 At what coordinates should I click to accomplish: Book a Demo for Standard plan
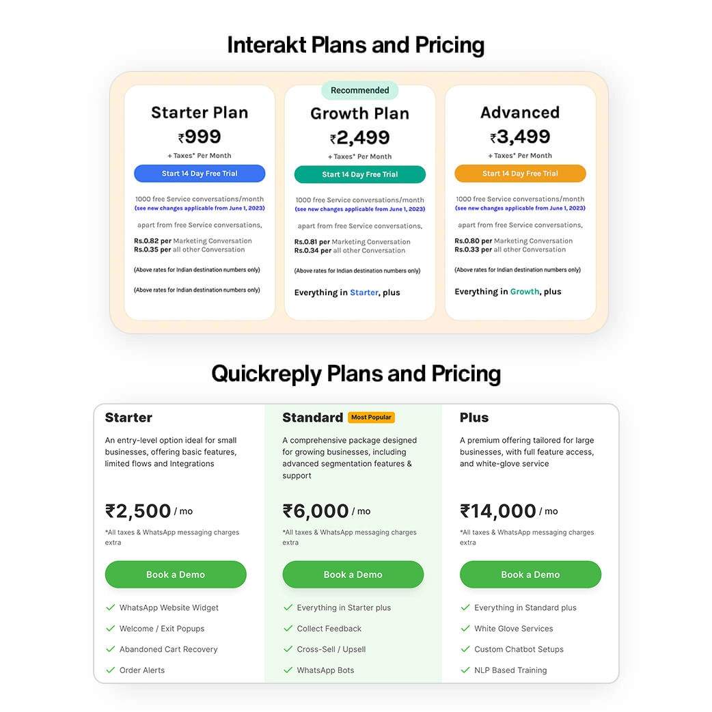(353, 574)
